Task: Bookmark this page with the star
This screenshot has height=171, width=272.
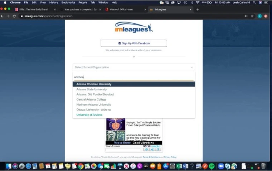Action: [252, 16]
